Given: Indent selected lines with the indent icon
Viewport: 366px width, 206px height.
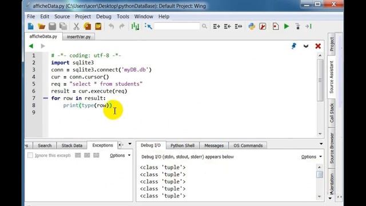Looking at the screenshot, I should click(216, 26).
